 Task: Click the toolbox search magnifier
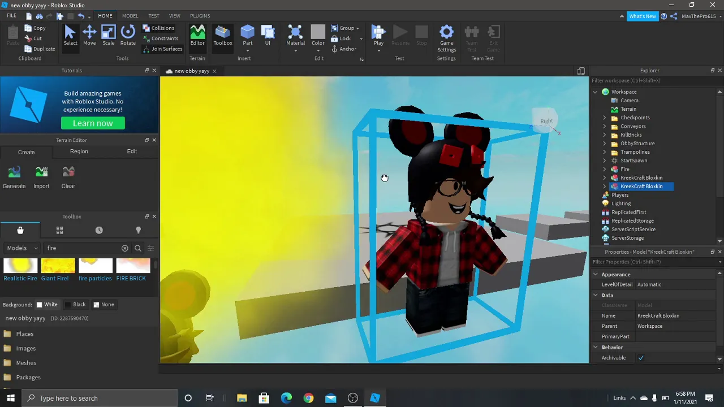(x=138, y=248)
